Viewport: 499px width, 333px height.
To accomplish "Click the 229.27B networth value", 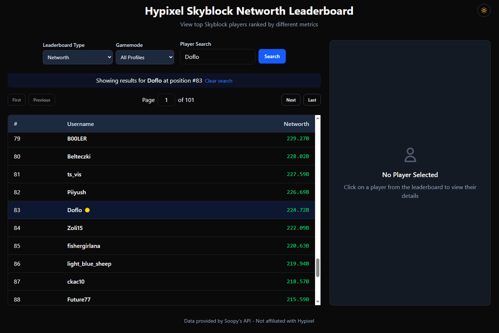I will tap(298, 139).
